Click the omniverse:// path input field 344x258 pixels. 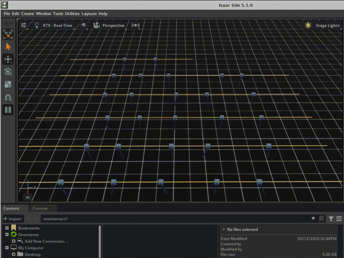175,219
